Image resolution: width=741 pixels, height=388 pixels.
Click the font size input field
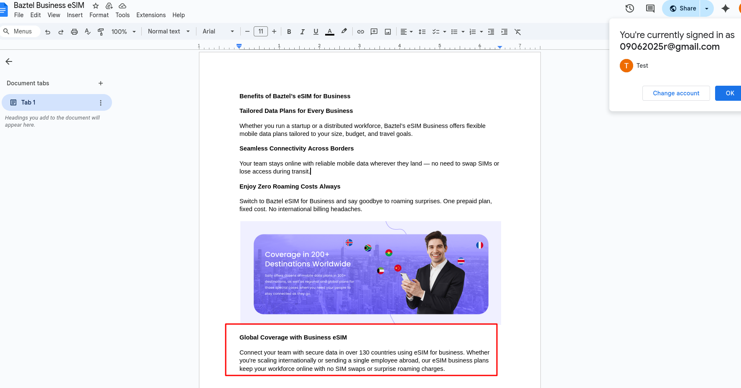pyautogui.click(x=261, y=31)
